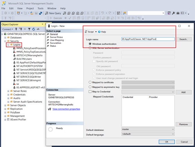Open the View menu
Viewport: 195px width, 147px height.
pos(20,8)
